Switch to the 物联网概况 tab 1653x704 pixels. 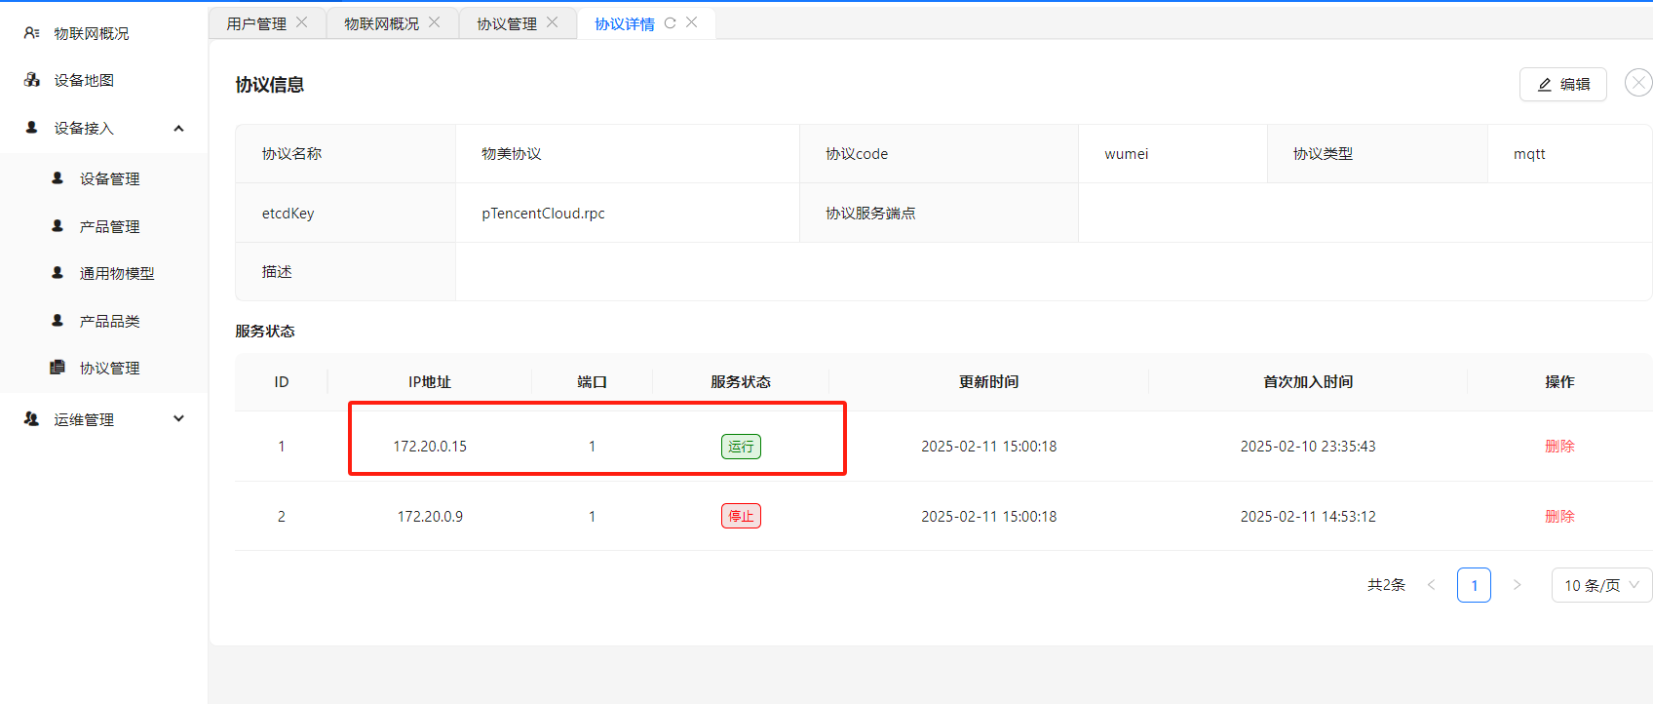click(x=381, y=23)
